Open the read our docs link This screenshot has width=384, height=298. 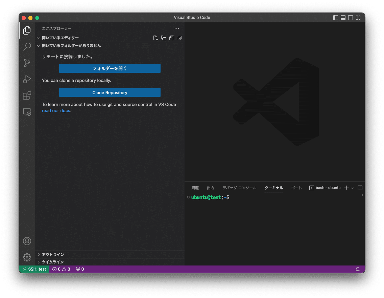(56, 111)
